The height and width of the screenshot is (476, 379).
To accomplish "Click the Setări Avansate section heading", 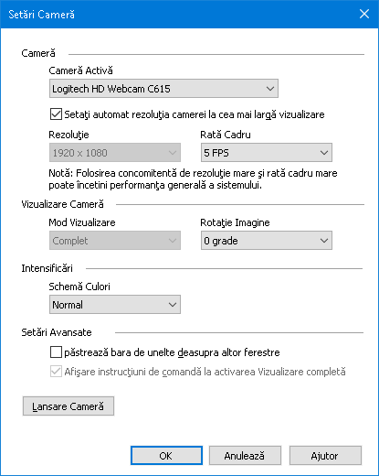I will point(57,332).
